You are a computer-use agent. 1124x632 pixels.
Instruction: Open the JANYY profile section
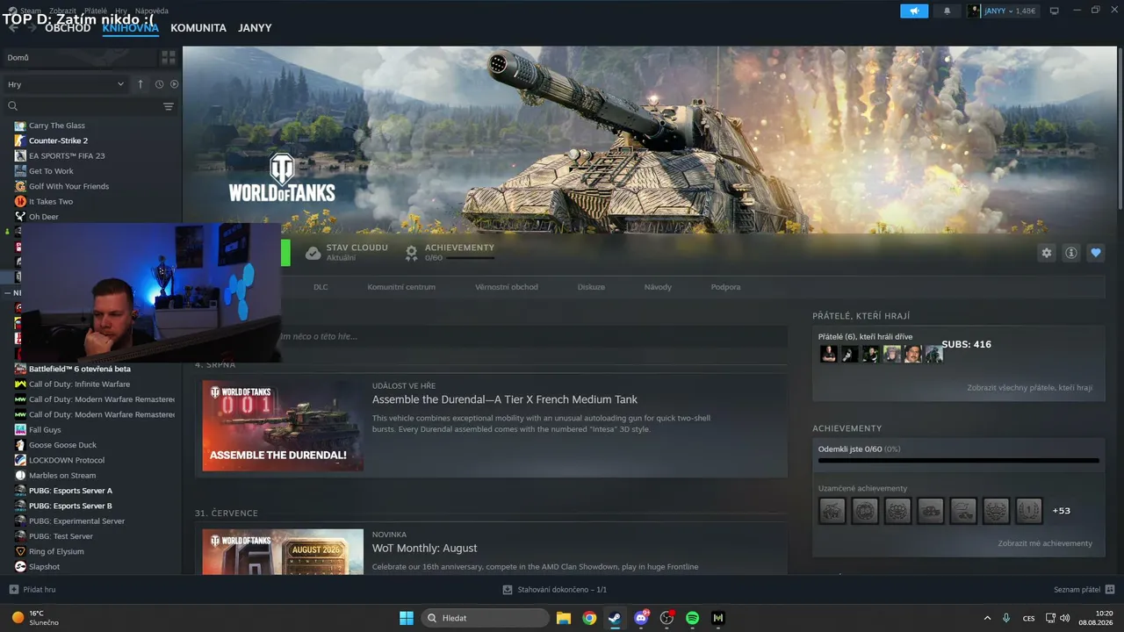(255, 28)
